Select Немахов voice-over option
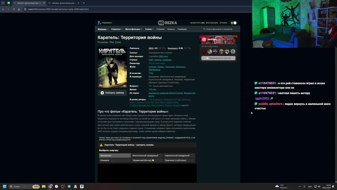 click(x=115, y=160)
